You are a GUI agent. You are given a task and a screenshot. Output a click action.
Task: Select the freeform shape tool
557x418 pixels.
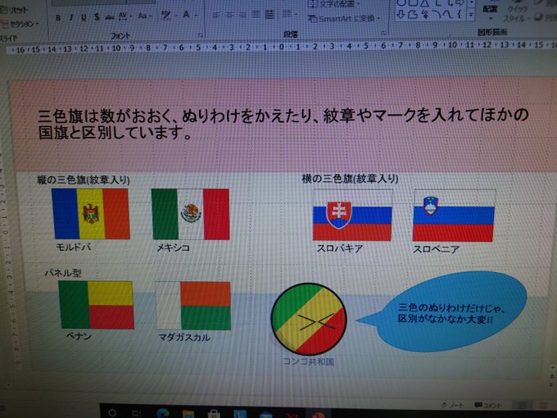412,15
